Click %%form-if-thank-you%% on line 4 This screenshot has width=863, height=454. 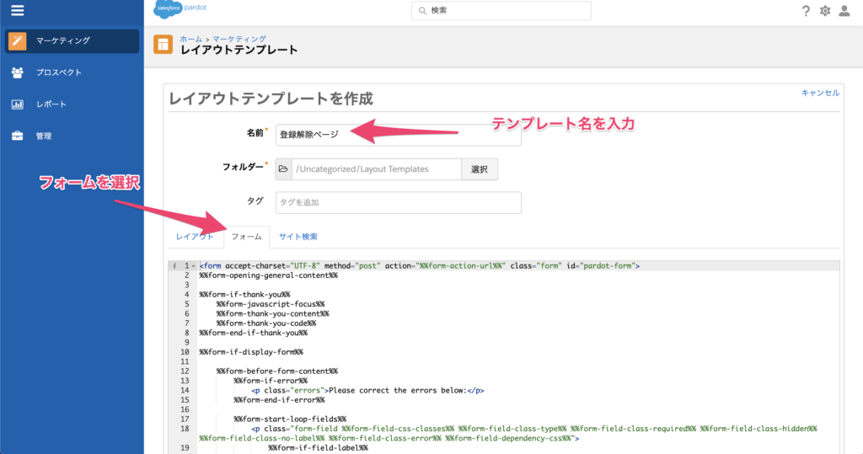coord(244,295)
